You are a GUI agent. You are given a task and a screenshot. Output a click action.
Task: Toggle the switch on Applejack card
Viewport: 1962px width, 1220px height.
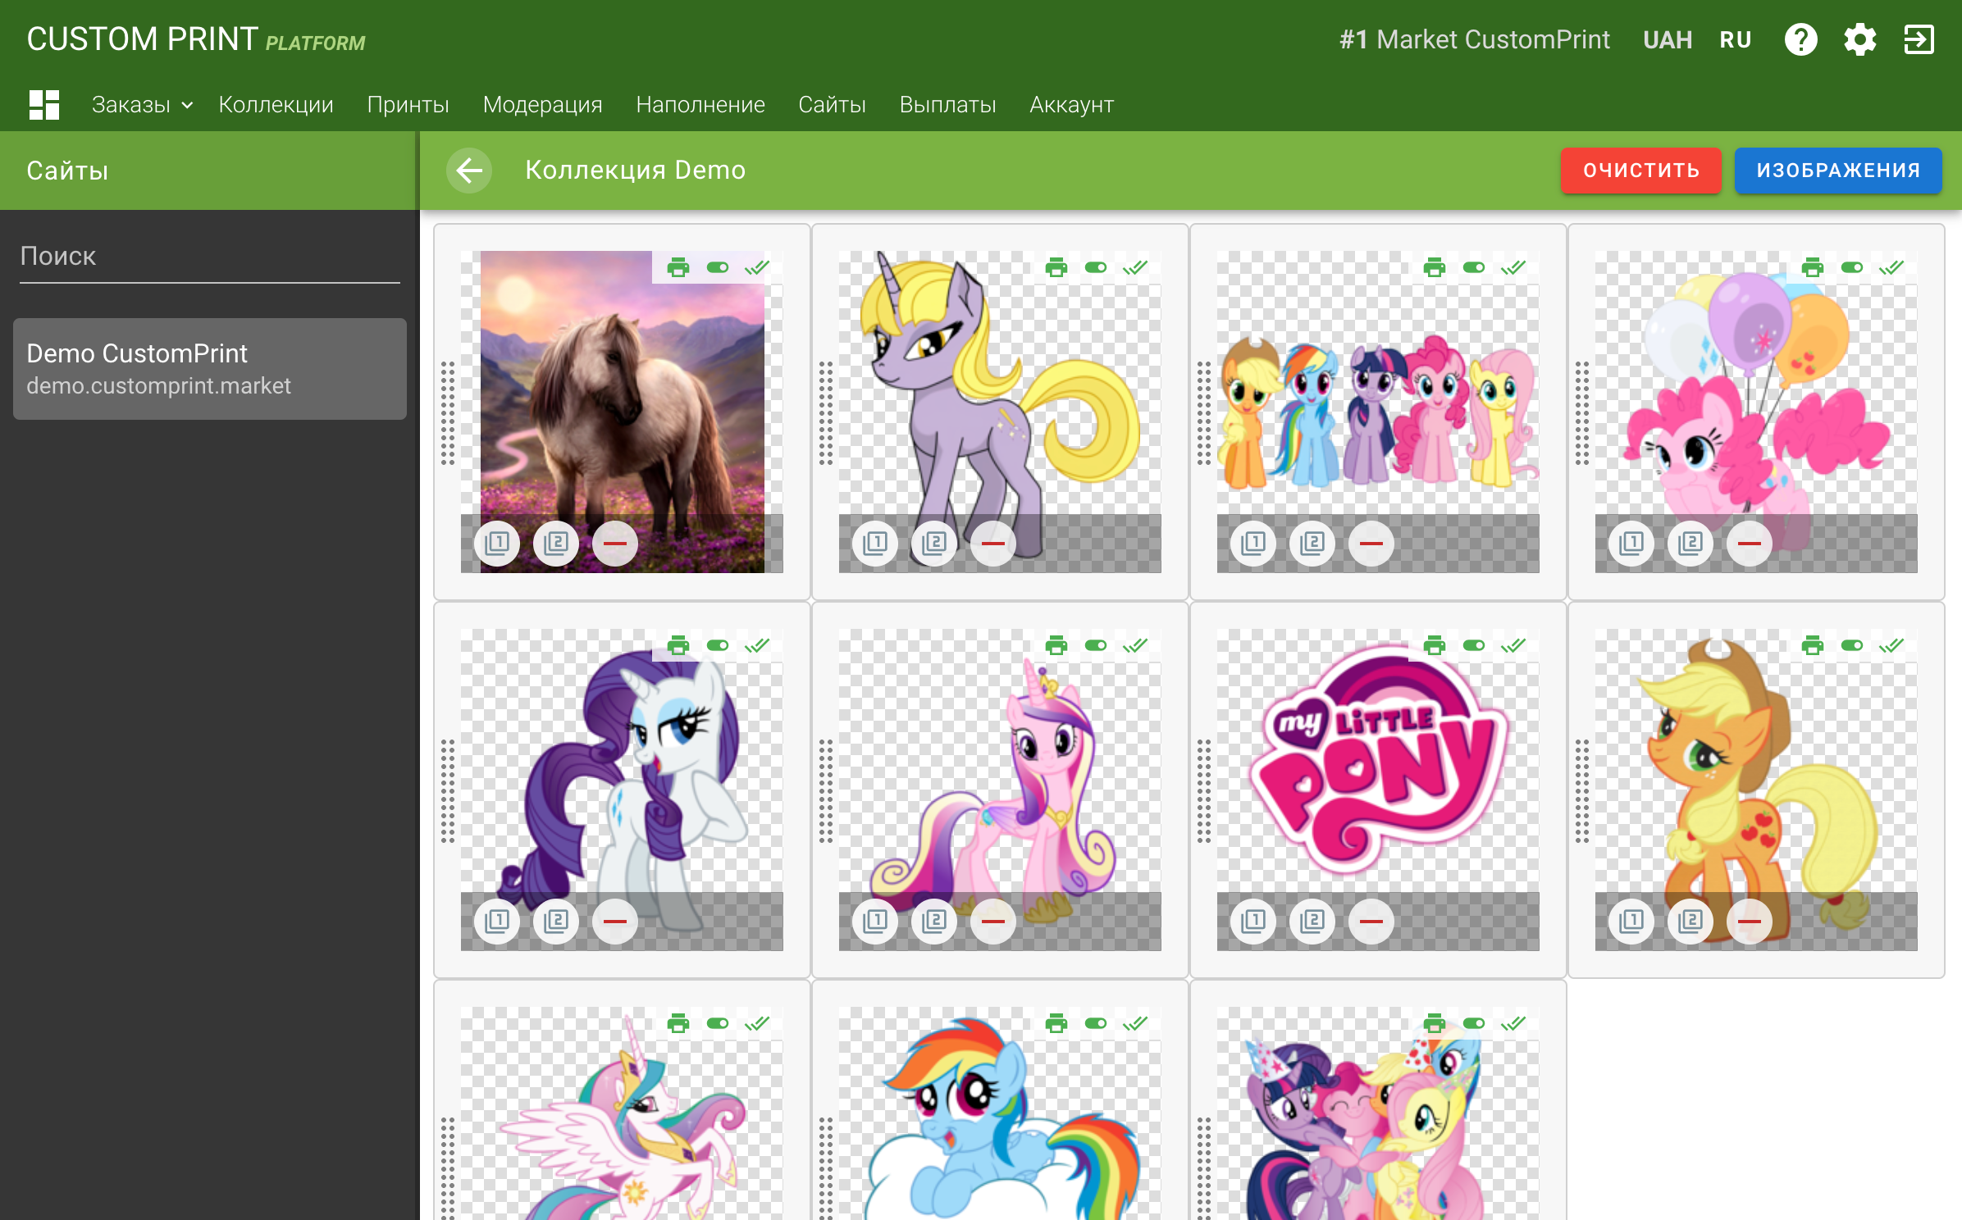coord(1852,645)
